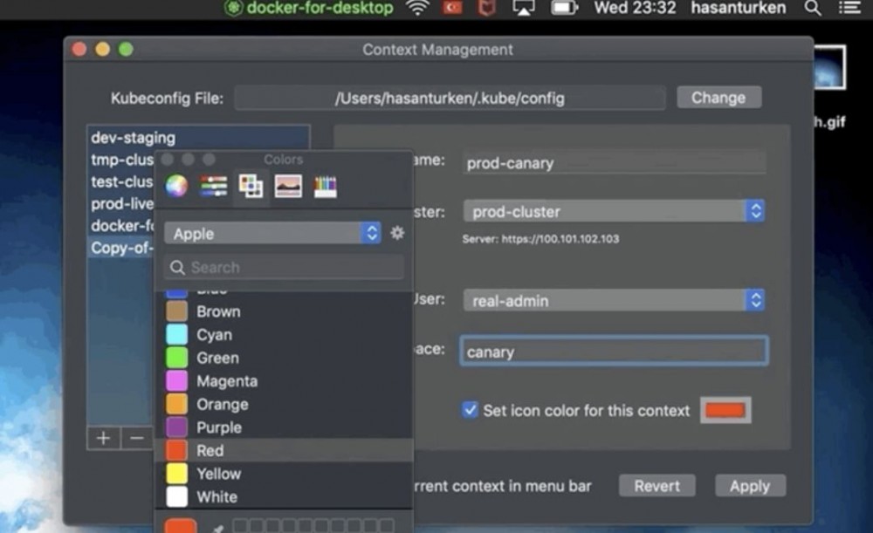Switch to color sliders picker tab
Image resolution: width=873 pixels, height=533 pixels.
(214, 186)
